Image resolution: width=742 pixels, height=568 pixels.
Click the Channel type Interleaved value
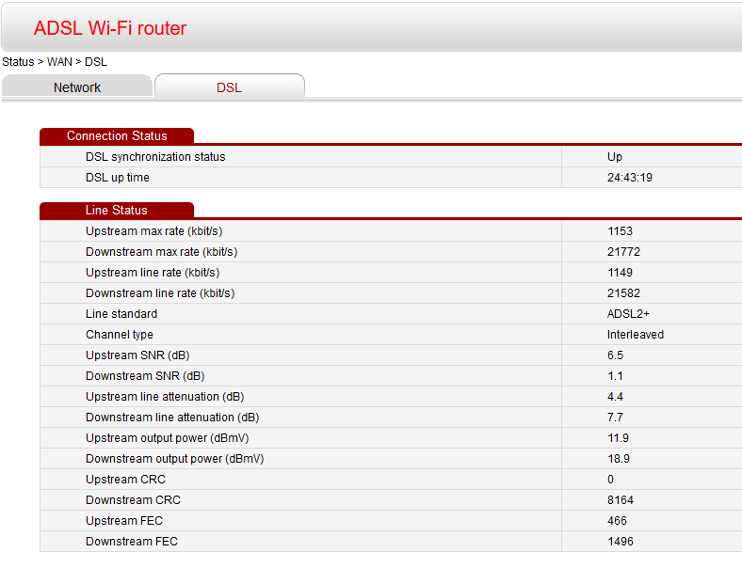point(635,335)
